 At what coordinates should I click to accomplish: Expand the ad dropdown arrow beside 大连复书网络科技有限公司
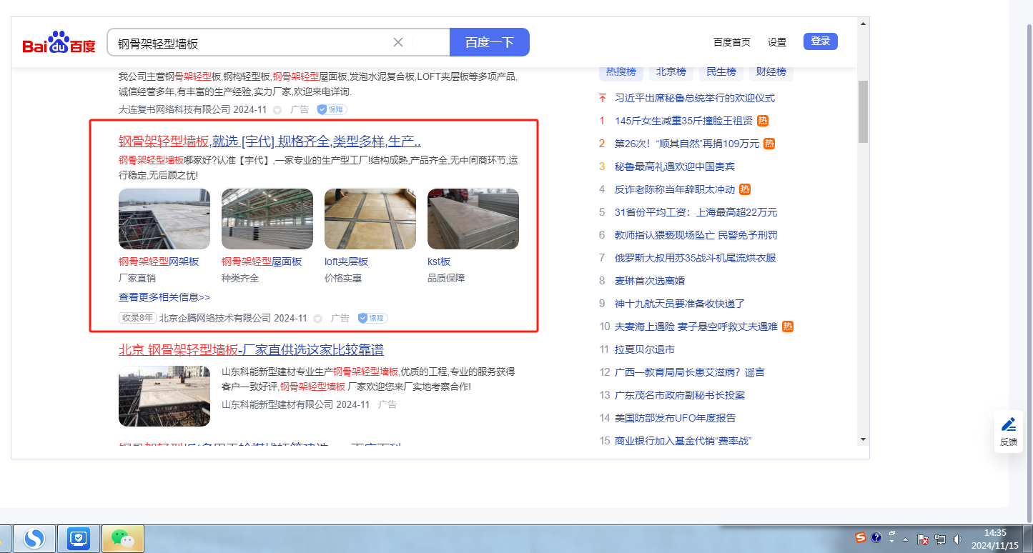coord(277,110)
